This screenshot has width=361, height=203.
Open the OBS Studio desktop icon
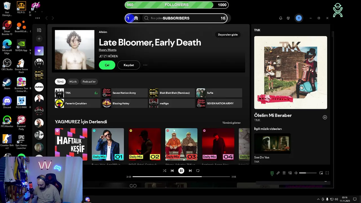coord(7,65)
